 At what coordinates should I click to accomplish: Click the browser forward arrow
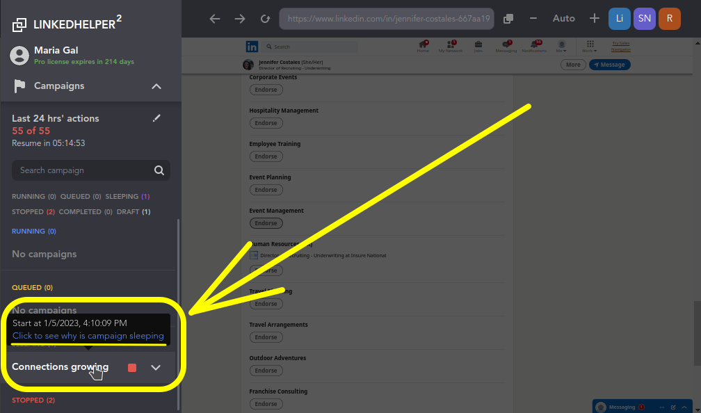(x=240, y=19)
